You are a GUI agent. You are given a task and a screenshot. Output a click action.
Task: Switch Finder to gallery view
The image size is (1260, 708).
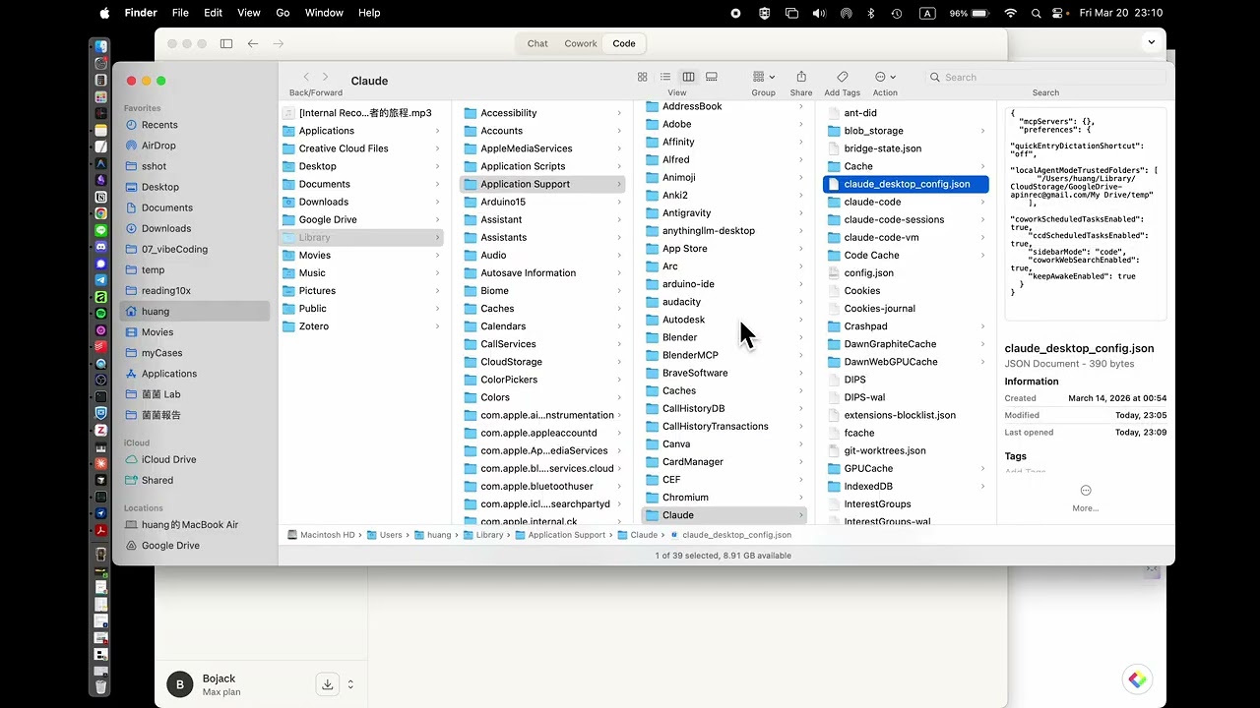point(712,77)
